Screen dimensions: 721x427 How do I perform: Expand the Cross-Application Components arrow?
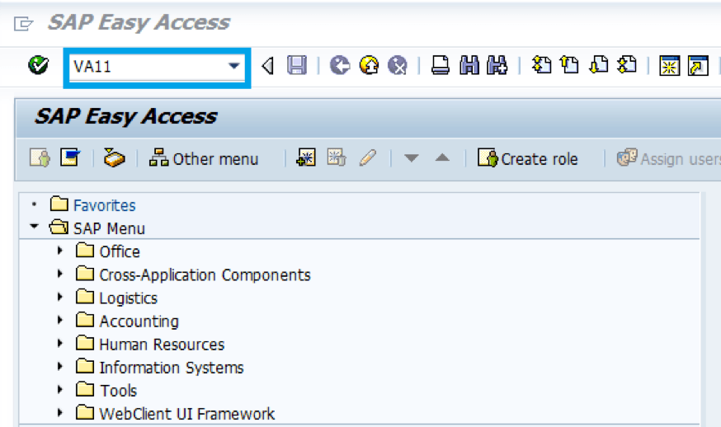pyautogui.click(x=59, y=274)
